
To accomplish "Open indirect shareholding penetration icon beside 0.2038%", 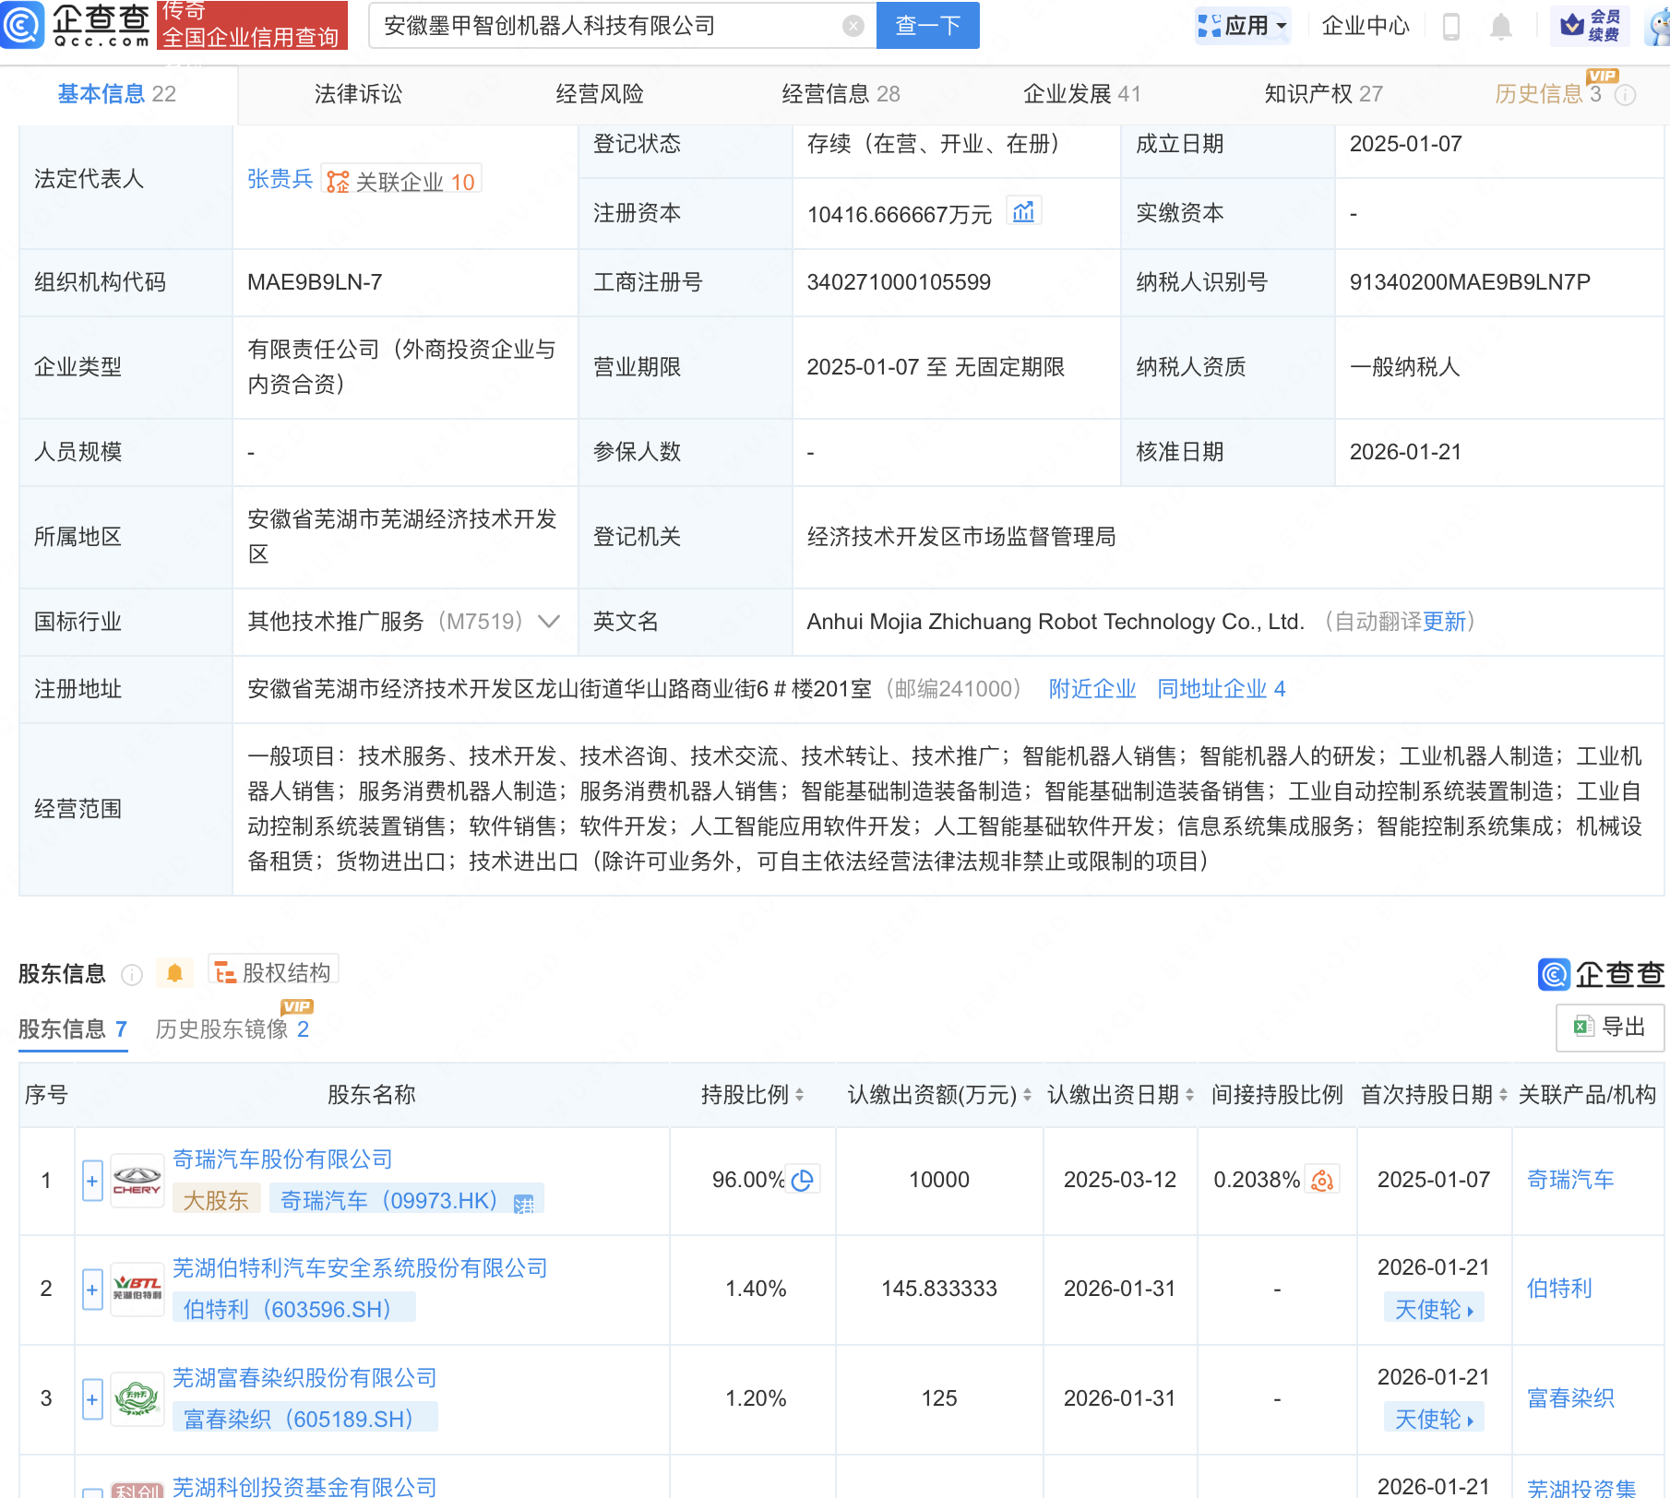I will point(1323,1180).
